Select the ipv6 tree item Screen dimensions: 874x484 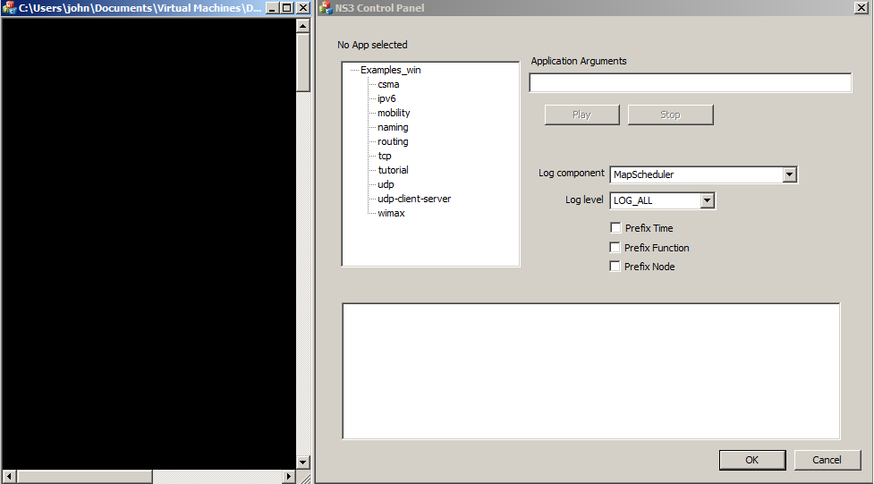point(386,98)
